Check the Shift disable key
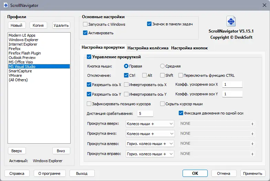Image resolution: width=270 pixels, height=181 pixels. tap(162, 75)
